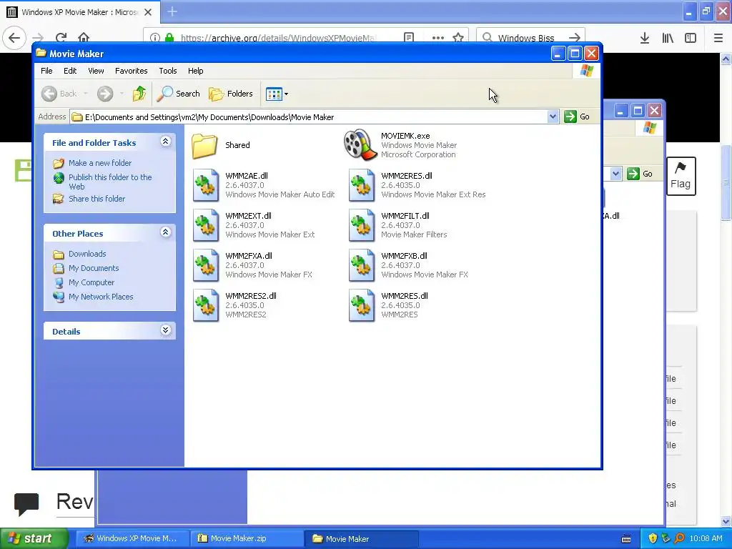The width and height of the screenshot is (732, 549).
Task: Click the Movie Maker folder taskbar button
Action: tap(361, 538)
